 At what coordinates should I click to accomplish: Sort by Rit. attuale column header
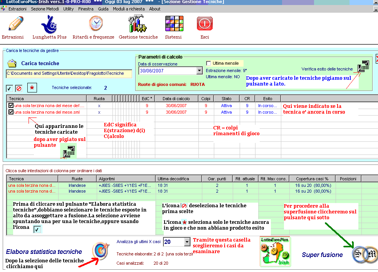click(245, 179)
